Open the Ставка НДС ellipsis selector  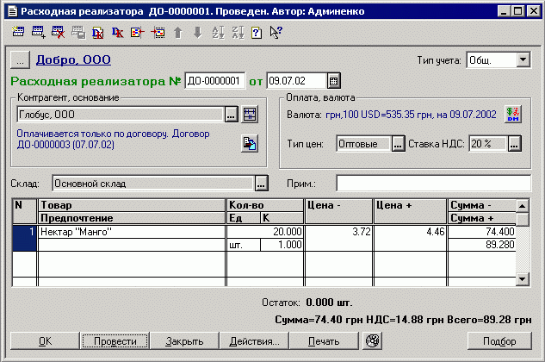tap(514, 143)
